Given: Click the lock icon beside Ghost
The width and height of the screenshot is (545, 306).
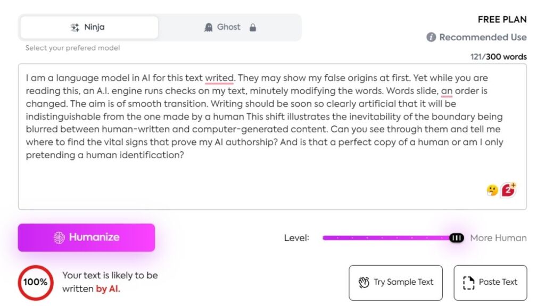Looking at the screenshot, I should (253, 27).
